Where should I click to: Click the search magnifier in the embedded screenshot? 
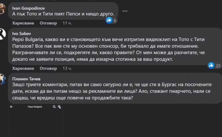pyautogui.click(x=53, y=107)
